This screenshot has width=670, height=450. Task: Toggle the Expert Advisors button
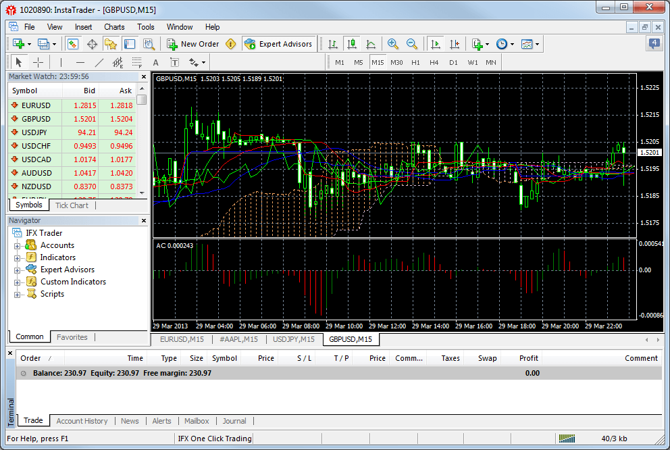tap(279, 44)
